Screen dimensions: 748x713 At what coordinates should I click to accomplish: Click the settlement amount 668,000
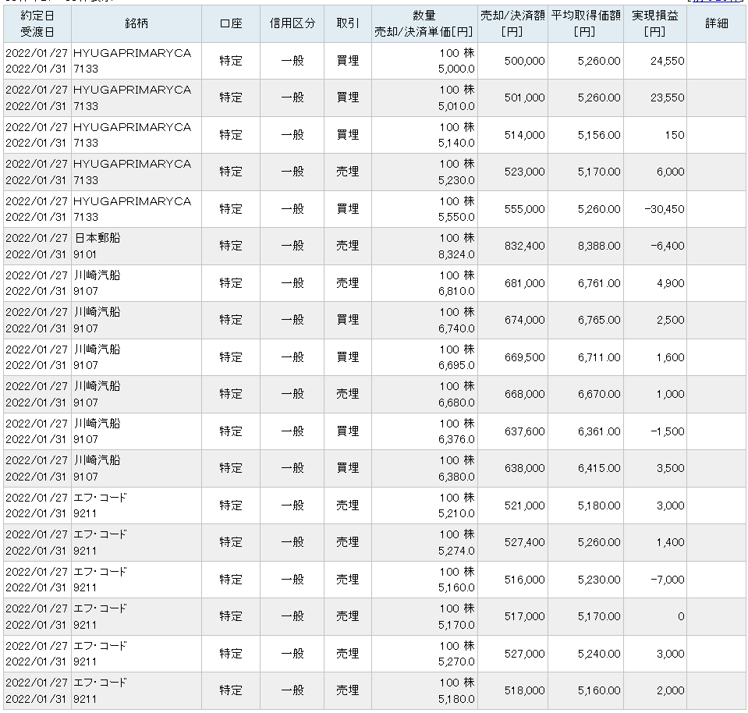point(524,394)
